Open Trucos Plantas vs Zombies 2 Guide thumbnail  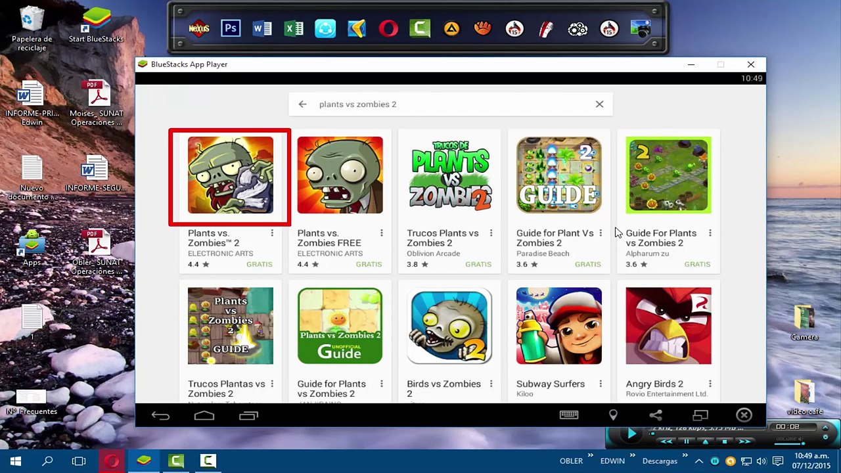231,326
